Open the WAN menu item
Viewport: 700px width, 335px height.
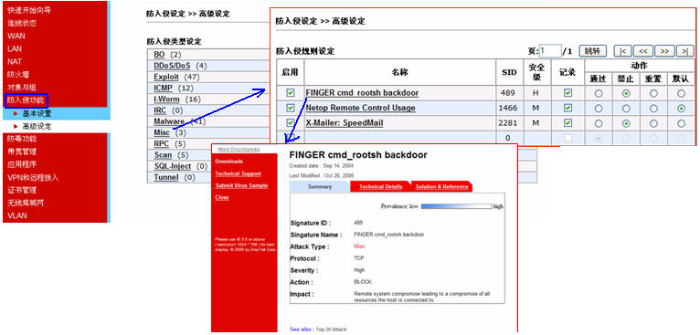16,36
